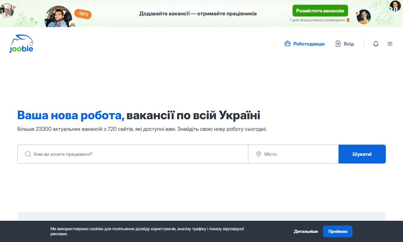The image size is (403, 242).
Task: Click the cookie notice text 'Ми використовуємо cookies'
Action: click(x=147, y=231)
